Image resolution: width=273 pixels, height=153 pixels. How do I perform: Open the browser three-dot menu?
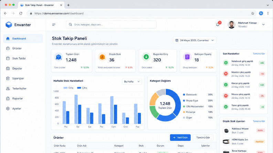pos(268,13)
